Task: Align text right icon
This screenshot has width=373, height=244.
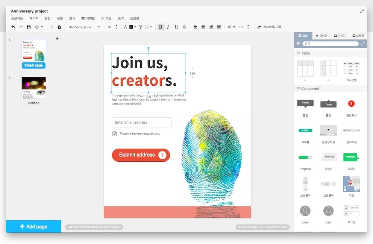Action: click(211, 27)
